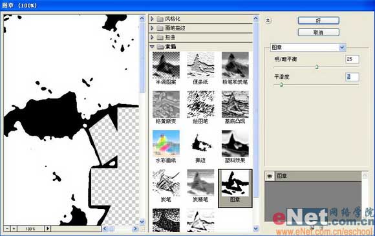The image size is (375, 236).
Task: Expand the 扭曲 filter folder
Action: pos(152,38)
